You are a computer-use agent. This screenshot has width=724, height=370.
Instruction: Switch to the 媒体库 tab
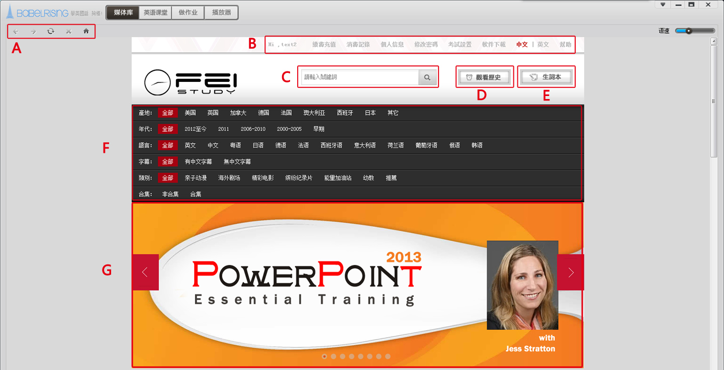(123, 13)
